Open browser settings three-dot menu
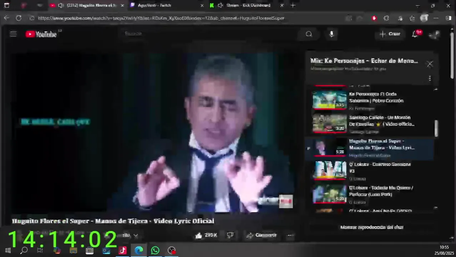The image size is (456, 257). tap(436, 18)
